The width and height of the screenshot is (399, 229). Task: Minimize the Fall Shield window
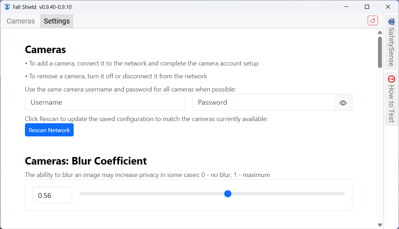[x=346, y=7]
